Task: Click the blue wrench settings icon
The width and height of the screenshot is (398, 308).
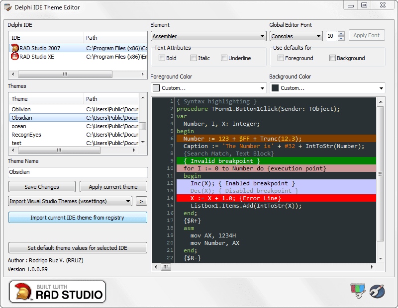Action: point(377,291)
